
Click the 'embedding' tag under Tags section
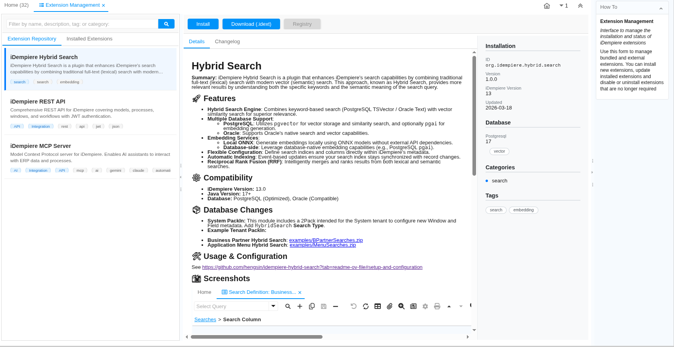pyautogui.click(x=523, y=210)
